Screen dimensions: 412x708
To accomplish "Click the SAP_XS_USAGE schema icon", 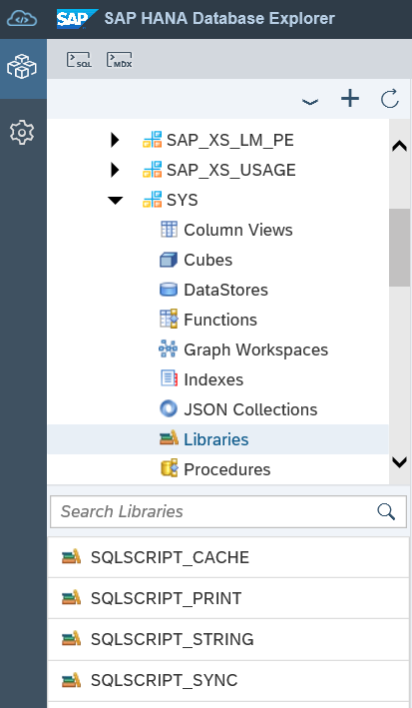I will (x=152, y=170).
